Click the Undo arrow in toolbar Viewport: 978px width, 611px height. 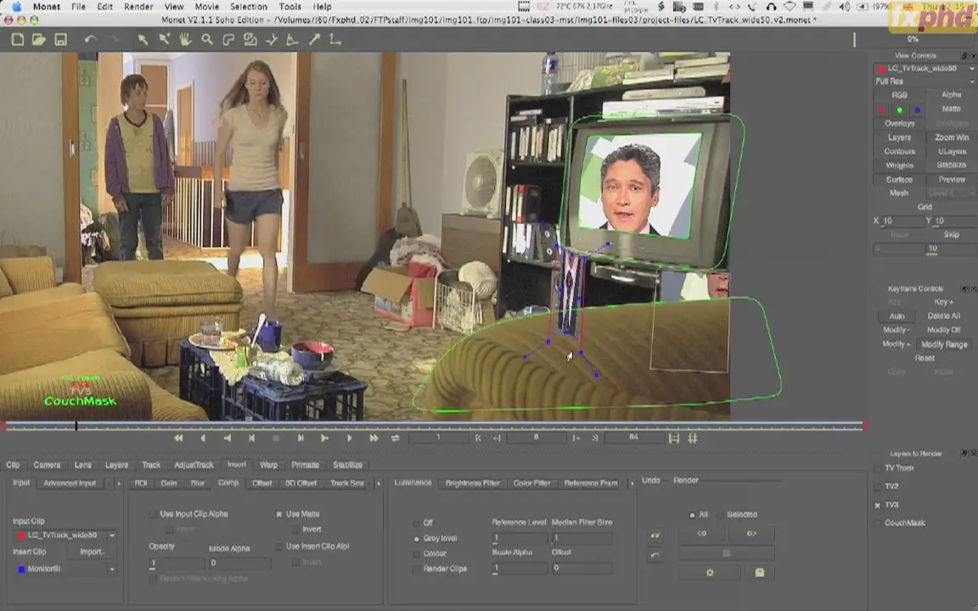[x=91, y=39]
